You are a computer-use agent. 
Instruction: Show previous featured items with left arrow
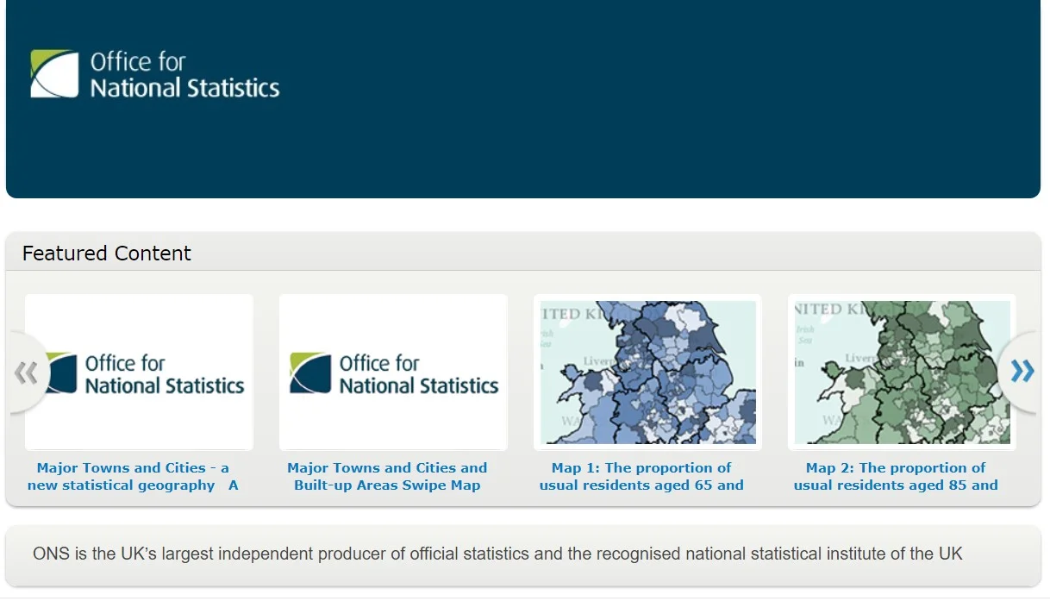tap(27, 372)
